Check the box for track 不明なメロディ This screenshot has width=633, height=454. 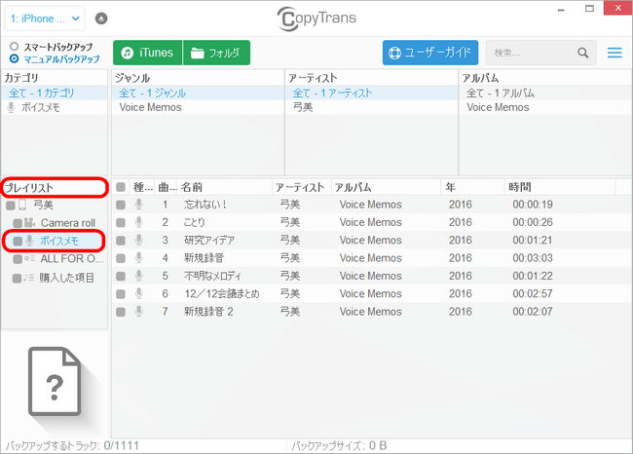(121, 277)
